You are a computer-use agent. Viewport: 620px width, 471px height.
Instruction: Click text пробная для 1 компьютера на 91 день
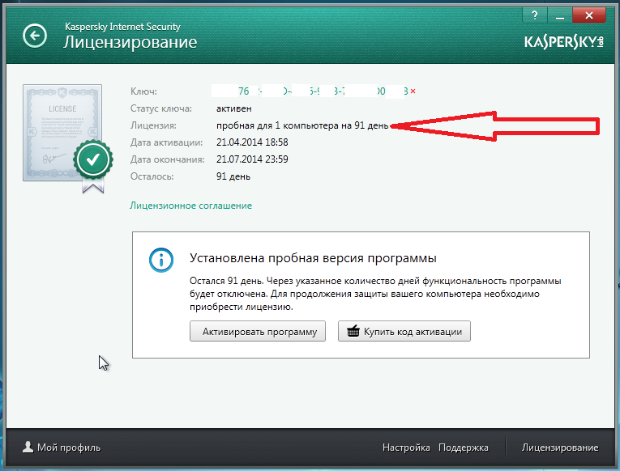coord(302,125)
